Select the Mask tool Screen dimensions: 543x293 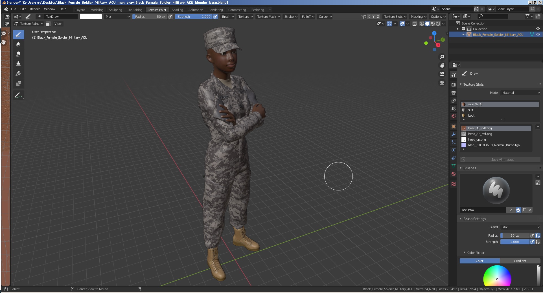18,83
